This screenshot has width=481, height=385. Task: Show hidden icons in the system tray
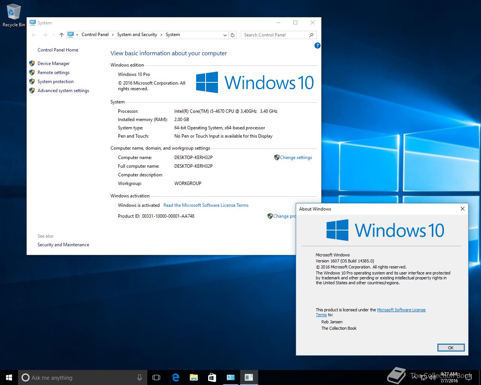pyautogui.click(x=414, y=377)
